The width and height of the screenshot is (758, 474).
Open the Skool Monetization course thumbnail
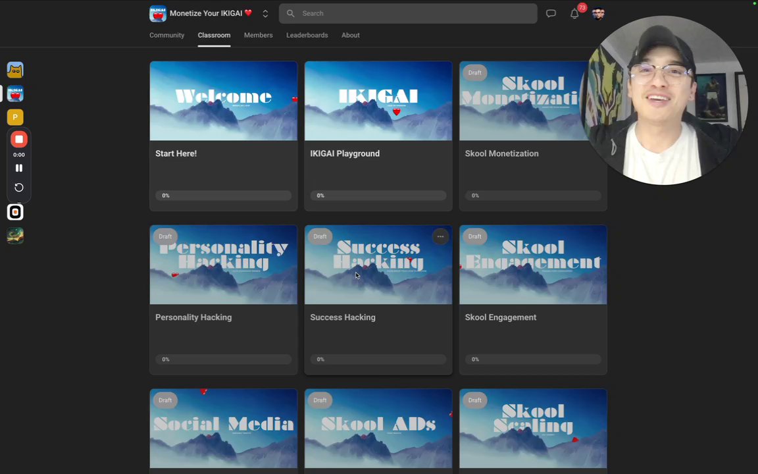coord(524,101)
